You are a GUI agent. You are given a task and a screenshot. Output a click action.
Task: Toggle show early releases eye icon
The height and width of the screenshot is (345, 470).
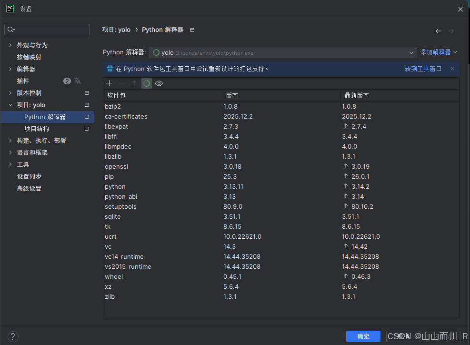pos(159,83)
